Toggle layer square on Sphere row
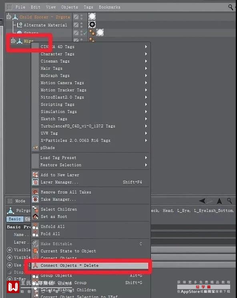The width and height of the screenshot is (237, 298). tap(76, 33)
